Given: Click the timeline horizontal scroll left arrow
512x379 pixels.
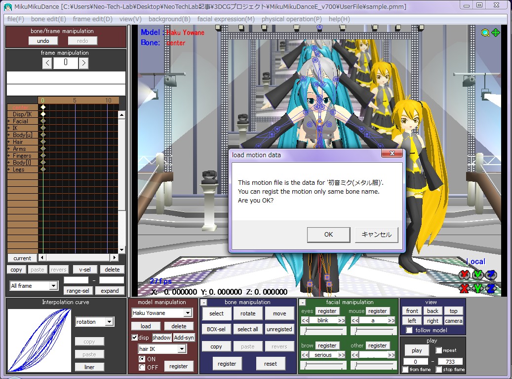Looking at the screenshot, I should coord(42,257).
